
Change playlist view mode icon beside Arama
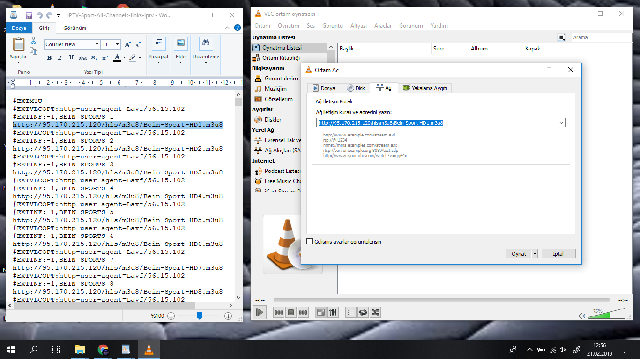click(x=561, y=37)
